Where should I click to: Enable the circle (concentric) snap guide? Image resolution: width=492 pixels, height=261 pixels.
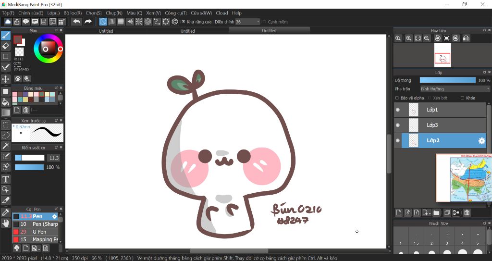[148, 21]
